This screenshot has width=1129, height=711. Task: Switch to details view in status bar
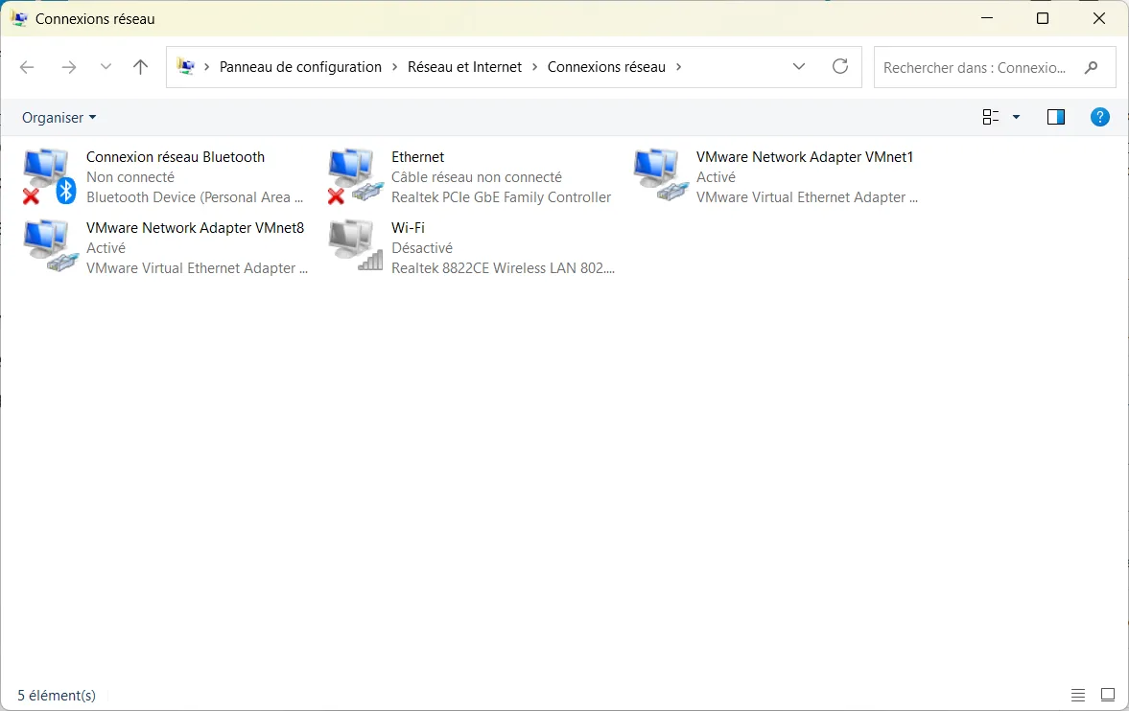1079,695
